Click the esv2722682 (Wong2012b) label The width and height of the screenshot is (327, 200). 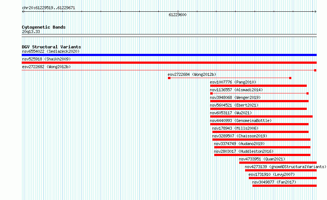[46, 67]
